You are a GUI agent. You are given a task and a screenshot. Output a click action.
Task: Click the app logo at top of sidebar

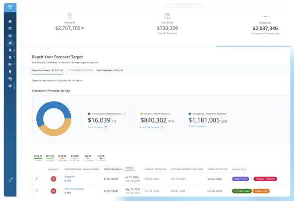10,7
